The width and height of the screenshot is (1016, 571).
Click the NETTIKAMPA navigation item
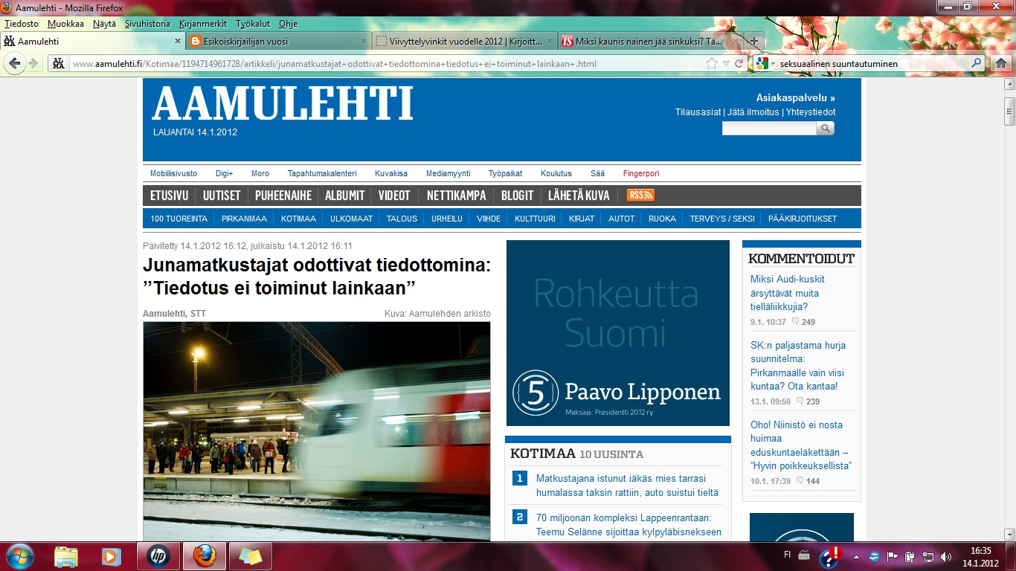[x=456, y=196]
